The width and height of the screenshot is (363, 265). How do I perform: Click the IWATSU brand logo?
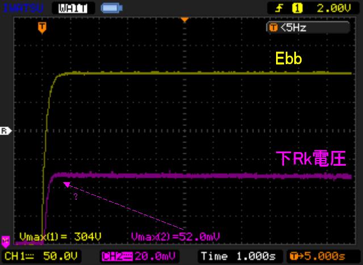pyautogui.click(x=23, y=9)
